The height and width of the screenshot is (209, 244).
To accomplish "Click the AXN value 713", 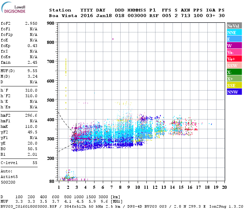I will tap(185, 16).
